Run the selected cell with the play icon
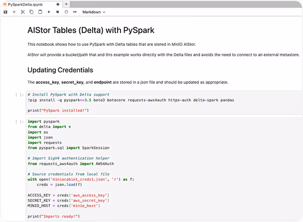The width and height of the screenshot is (303, 222). 49,12
